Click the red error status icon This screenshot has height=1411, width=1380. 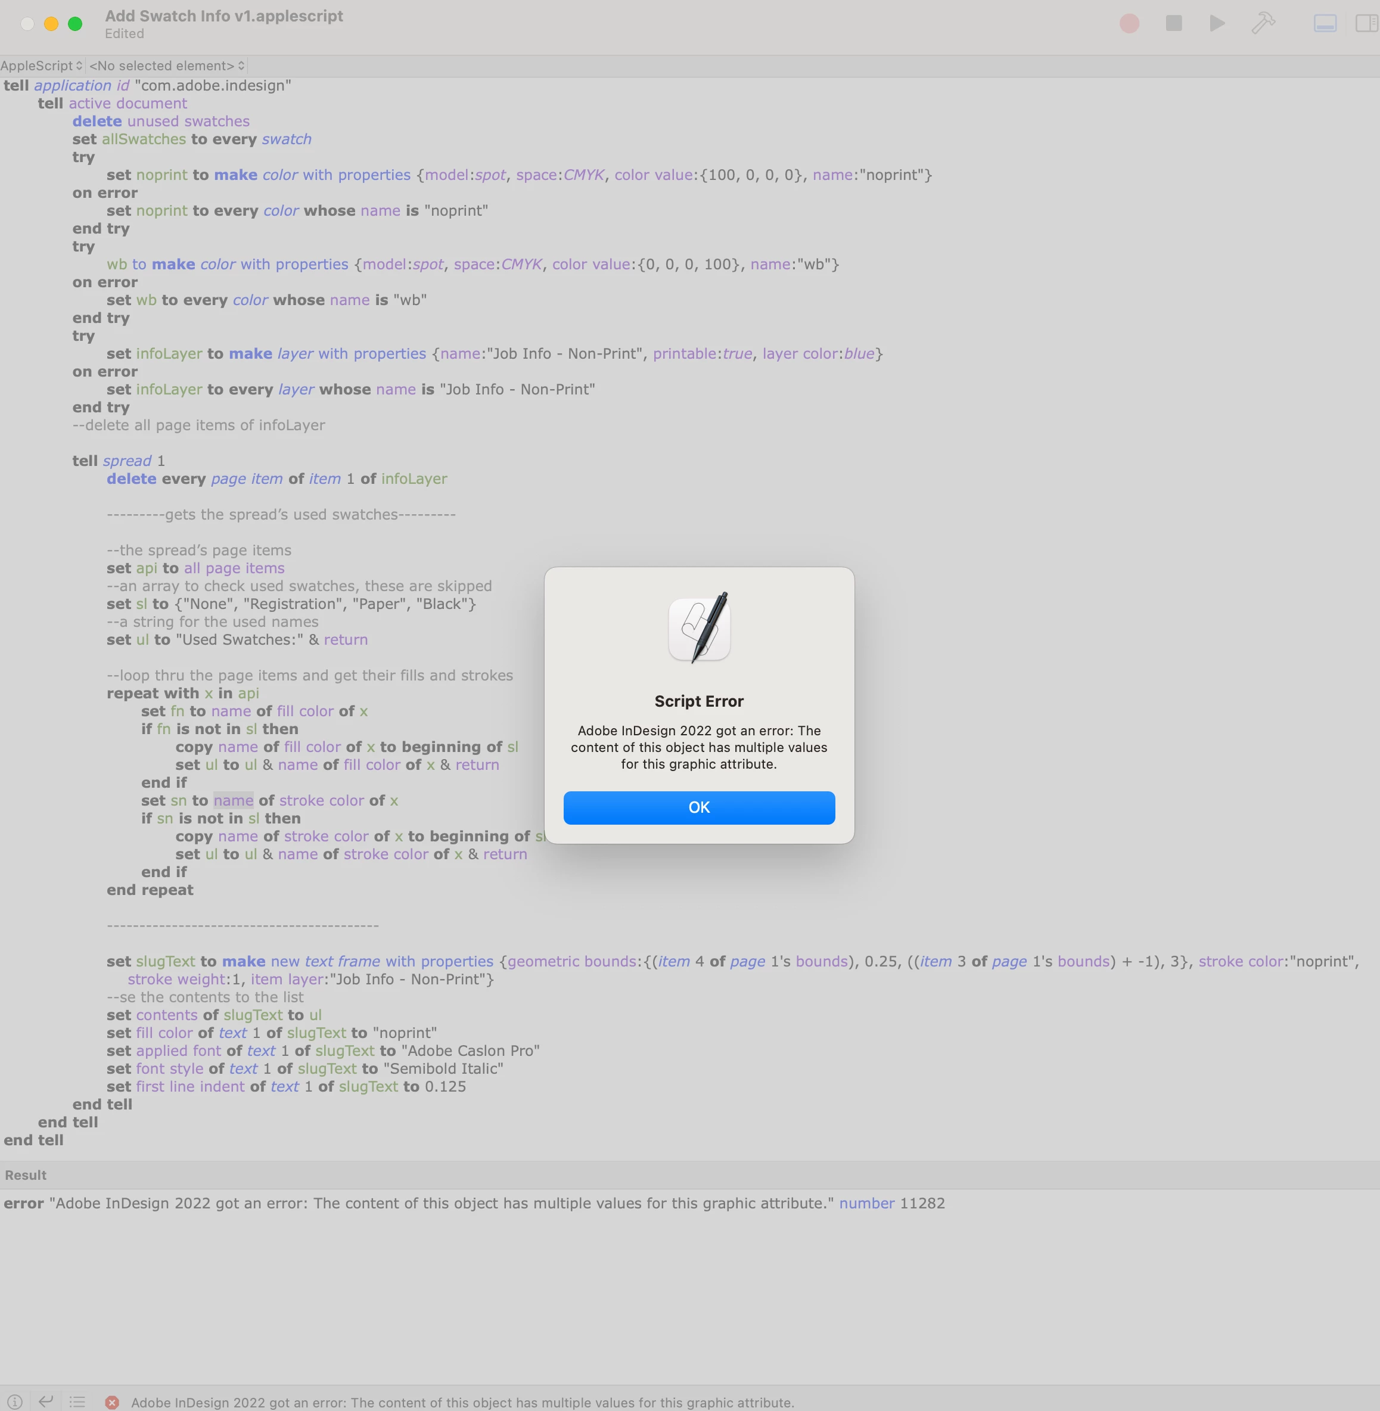tap(111, 1402)
